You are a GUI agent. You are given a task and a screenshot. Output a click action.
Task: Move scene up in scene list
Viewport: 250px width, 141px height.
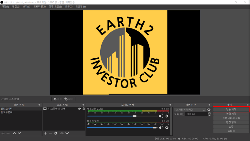click(x=14, y=133)
